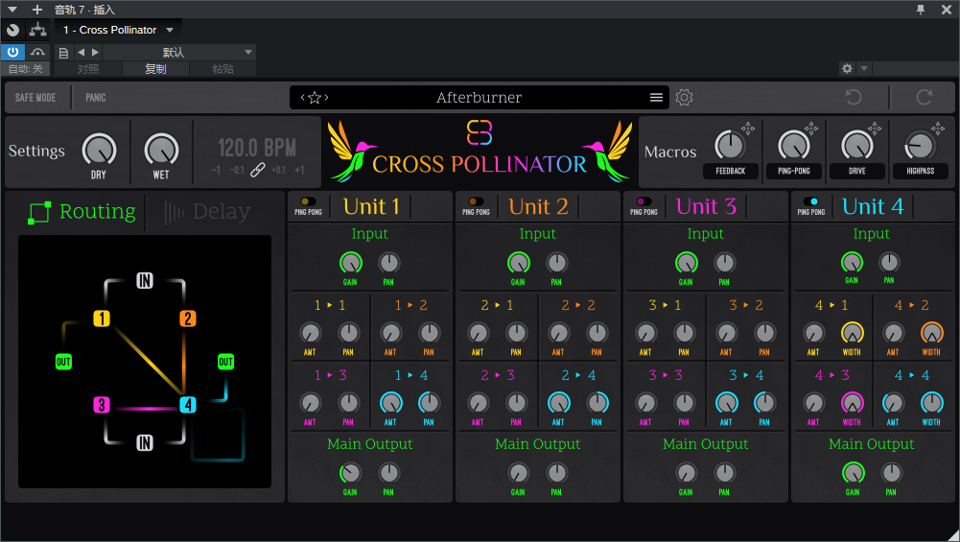Image resolution: width=960 pixels, height=542 pixels.
Task: Click the bottom IN node in routing graph
Action: (x=145, y=442)
